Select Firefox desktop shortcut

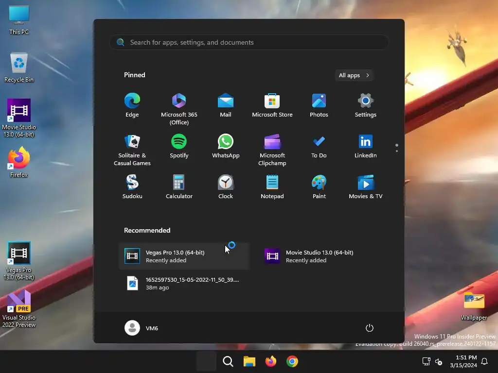click(x=19, y=162)
